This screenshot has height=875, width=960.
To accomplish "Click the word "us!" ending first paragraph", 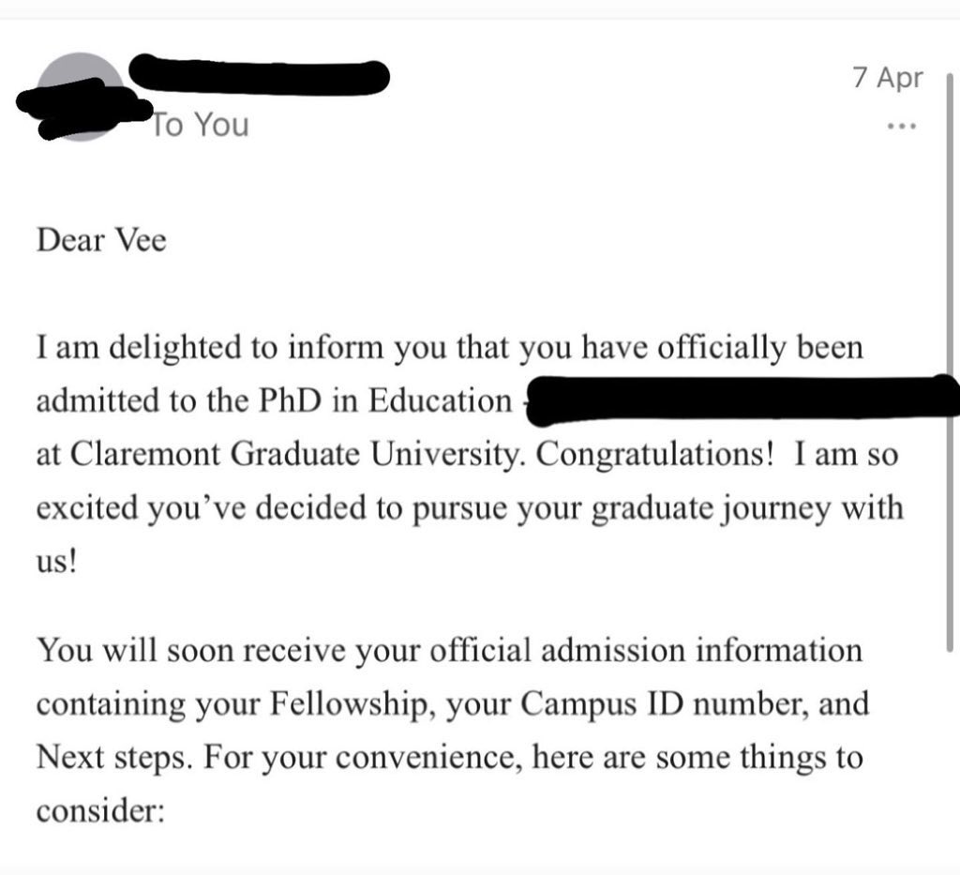I will [x=56, y=562].
